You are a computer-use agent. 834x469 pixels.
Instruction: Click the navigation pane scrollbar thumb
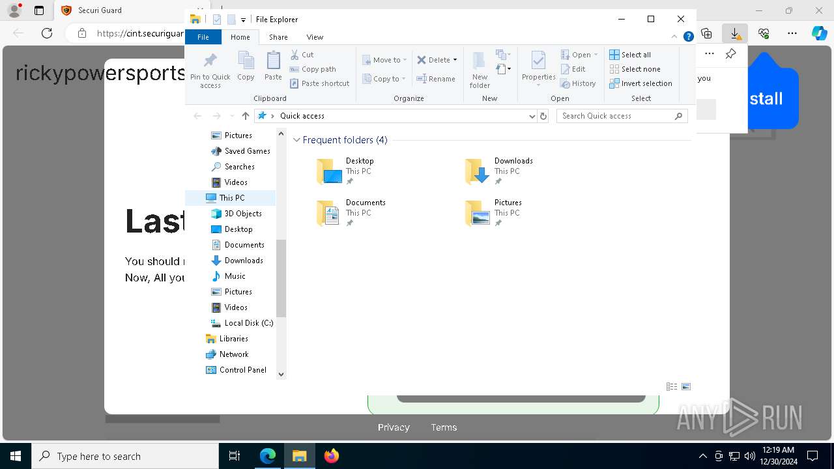(281, 278)
